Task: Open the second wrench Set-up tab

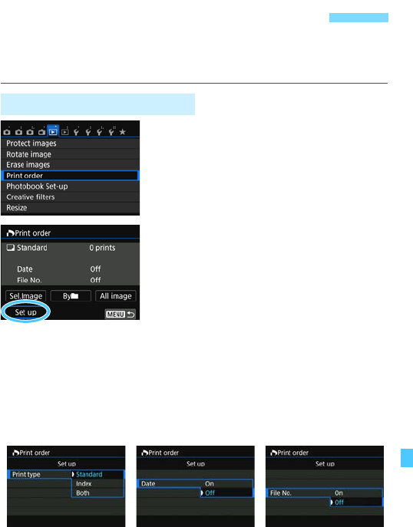Action: click(x=88, y=131)
